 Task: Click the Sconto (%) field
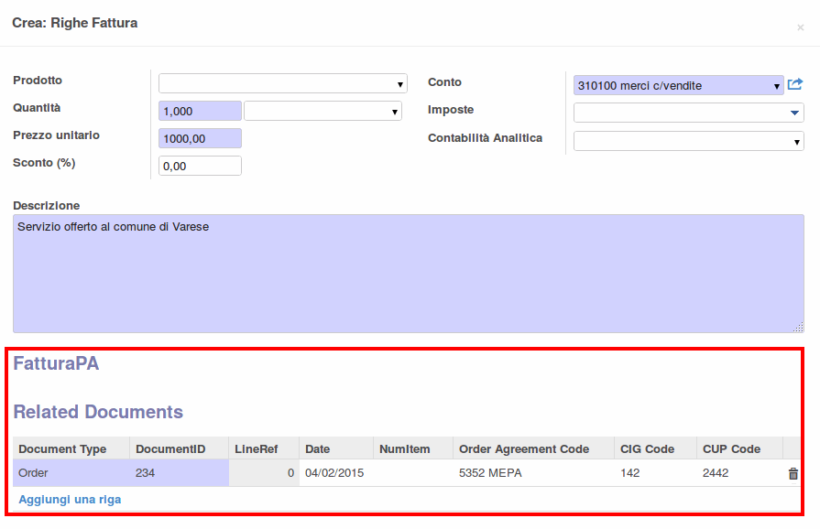pyautogui.click(x=200, y=166)
